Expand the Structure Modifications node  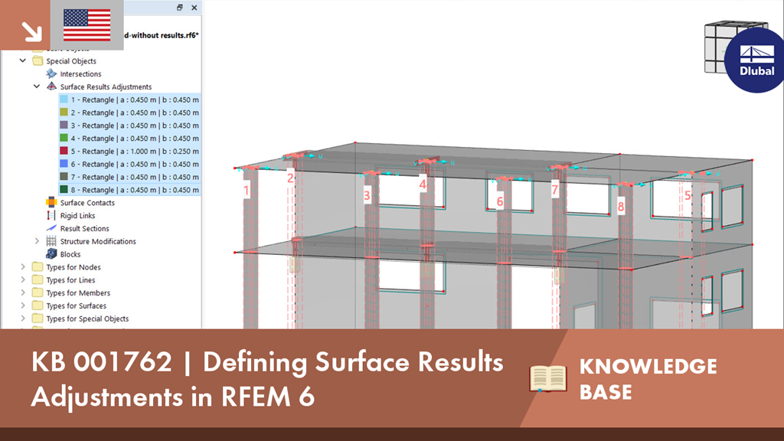pyautogui.click(x=37, y=241)
